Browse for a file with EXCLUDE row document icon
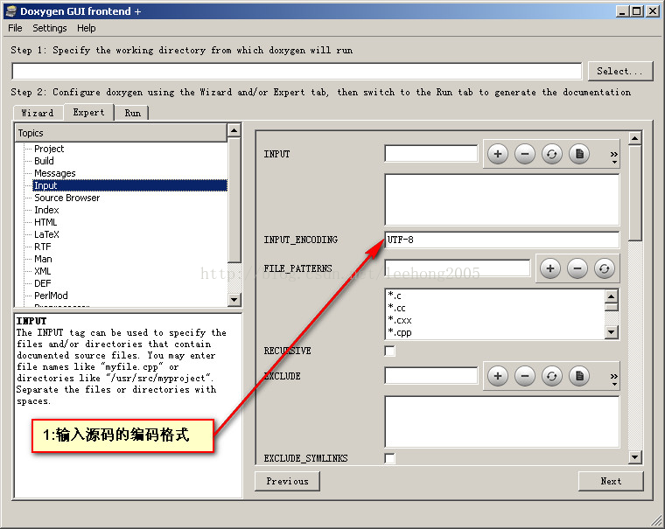The height and width of the screenshot is (529, 665). pos(579,376)
